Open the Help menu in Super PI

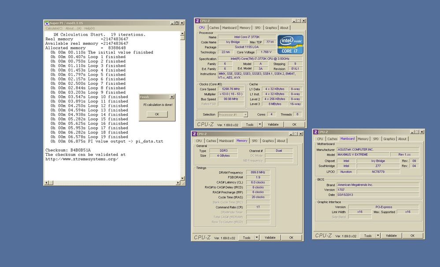[89, 28]
